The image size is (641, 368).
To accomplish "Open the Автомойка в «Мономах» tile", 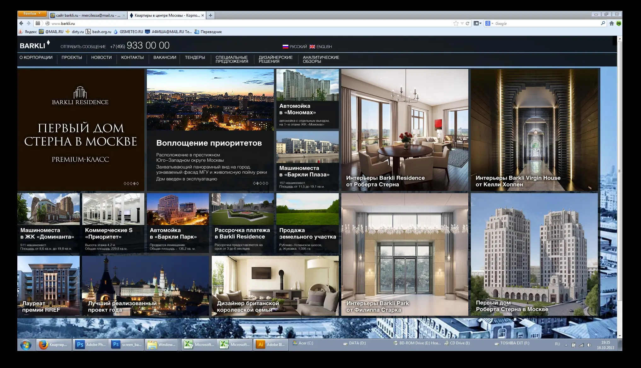I will 308,99.
